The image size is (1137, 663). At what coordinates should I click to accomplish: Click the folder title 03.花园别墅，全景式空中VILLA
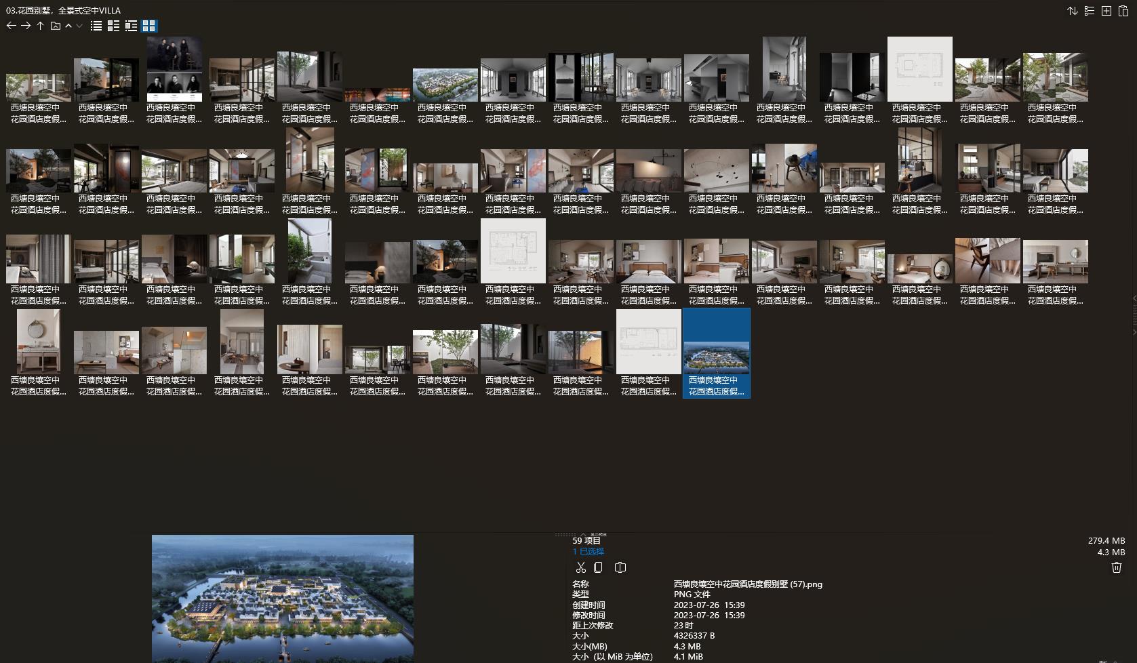tap(63, 10)
